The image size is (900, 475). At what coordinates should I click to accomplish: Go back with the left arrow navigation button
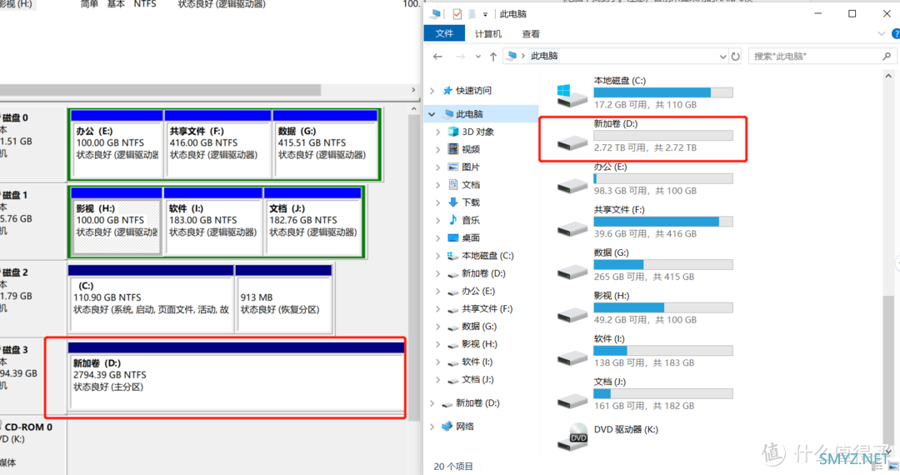pyautogui.click(x=438, y=56)
